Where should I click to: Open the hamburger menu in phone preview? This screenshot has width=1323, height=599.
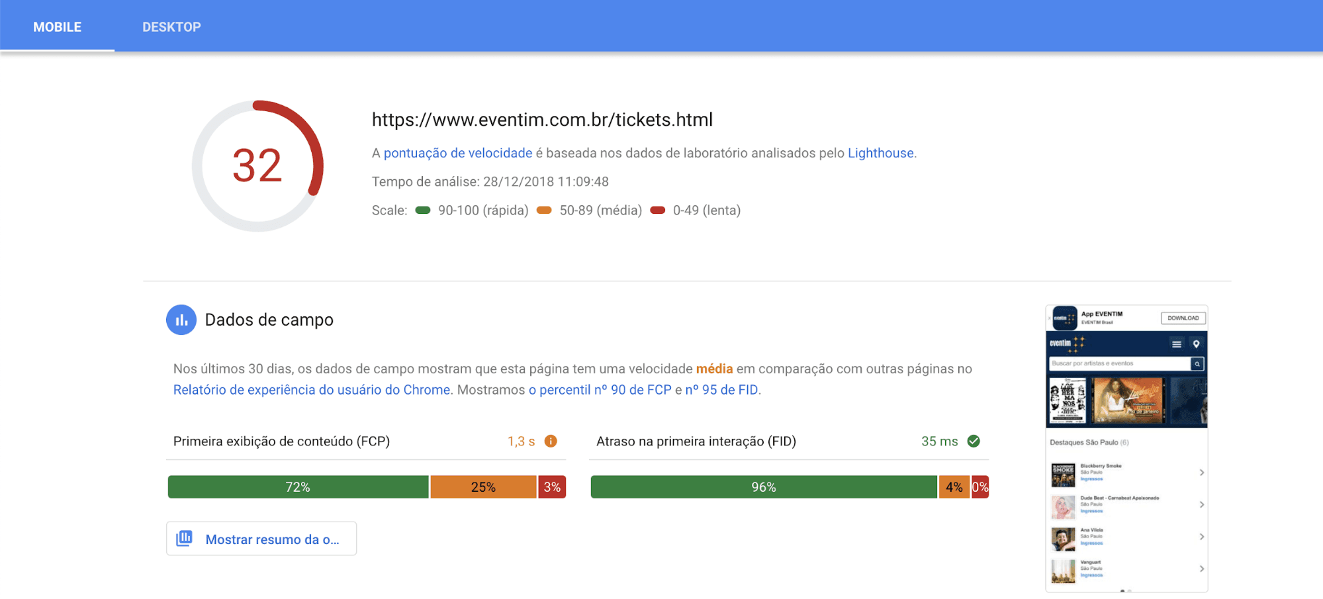[x=1176, y=344]
